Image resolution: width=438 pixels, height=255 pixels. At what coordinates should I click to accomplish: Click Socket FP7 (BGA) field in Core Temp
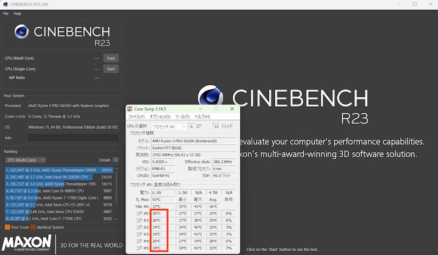[x=193, y=148]
